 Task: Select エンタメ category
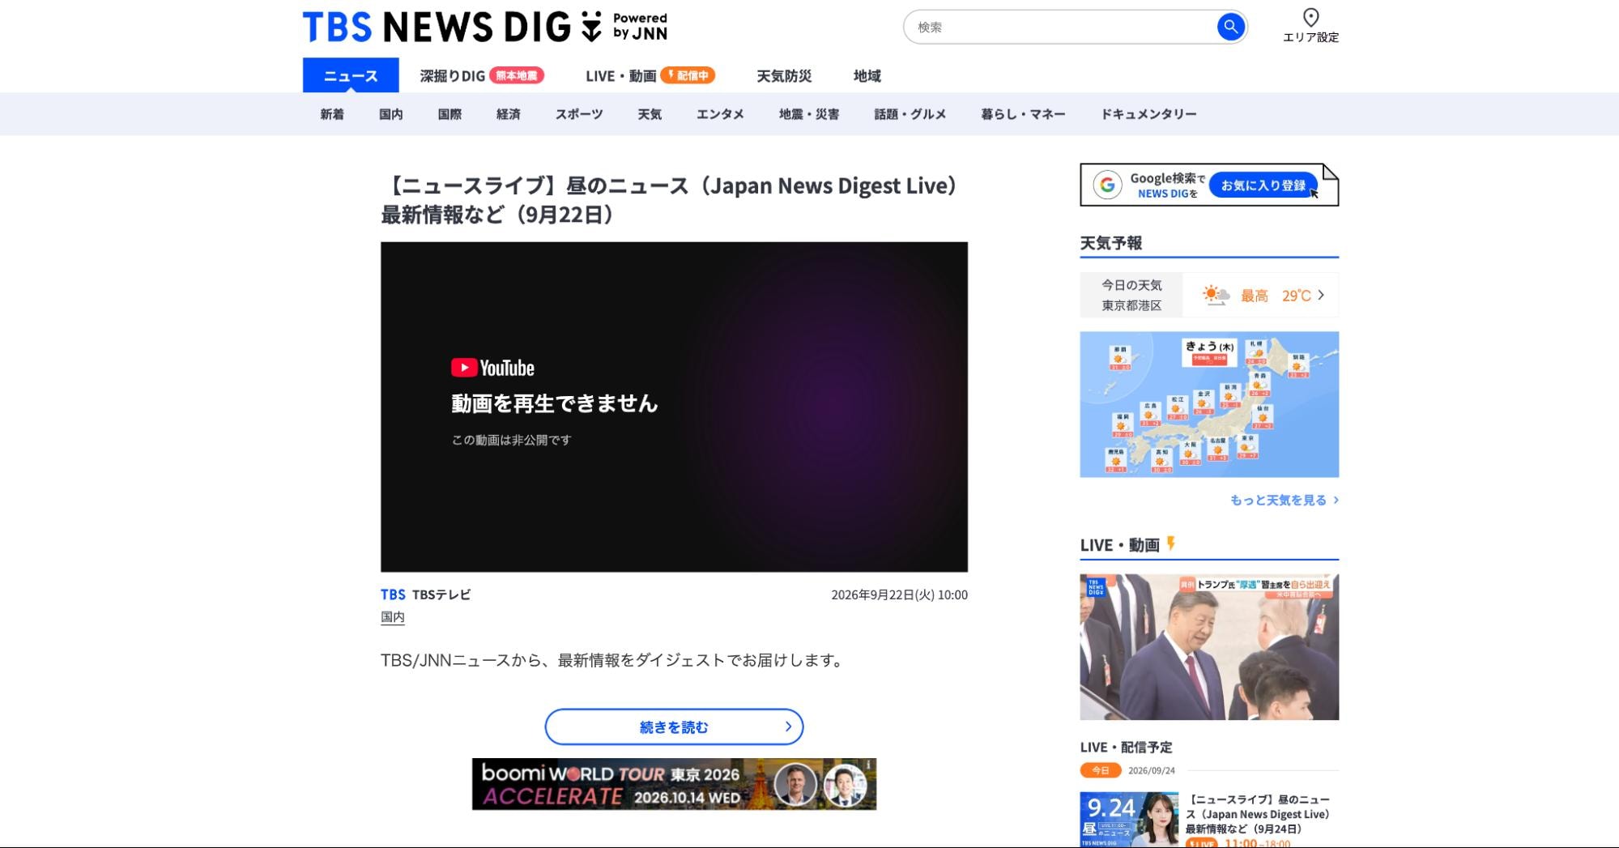point(720,114)
